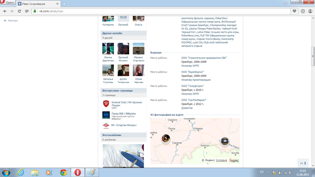The image size is (315, 177).
Task: Click the EN language indicator
Action: (262, 172)
